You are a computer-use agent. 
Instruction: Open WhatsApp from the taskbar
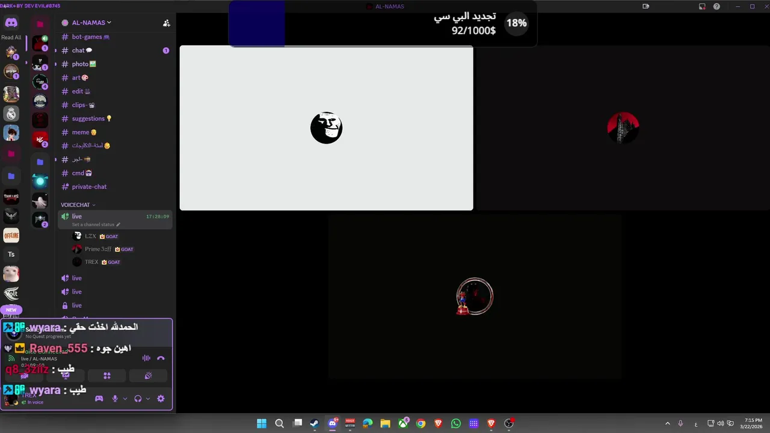[456, 423]
